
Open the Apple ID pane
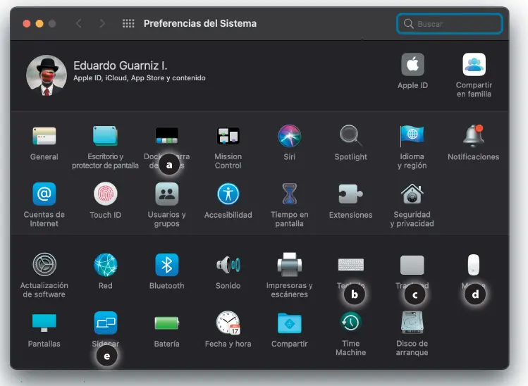[x=412, y=64]
